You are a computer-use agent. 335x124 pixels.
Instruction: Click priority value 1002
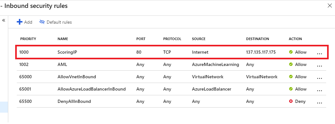coord(24,65)
